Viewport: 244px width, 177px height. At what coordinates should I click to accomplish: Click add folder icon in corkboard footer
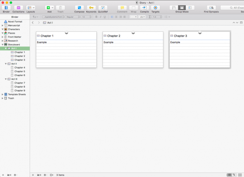click(x=39, y=175)
